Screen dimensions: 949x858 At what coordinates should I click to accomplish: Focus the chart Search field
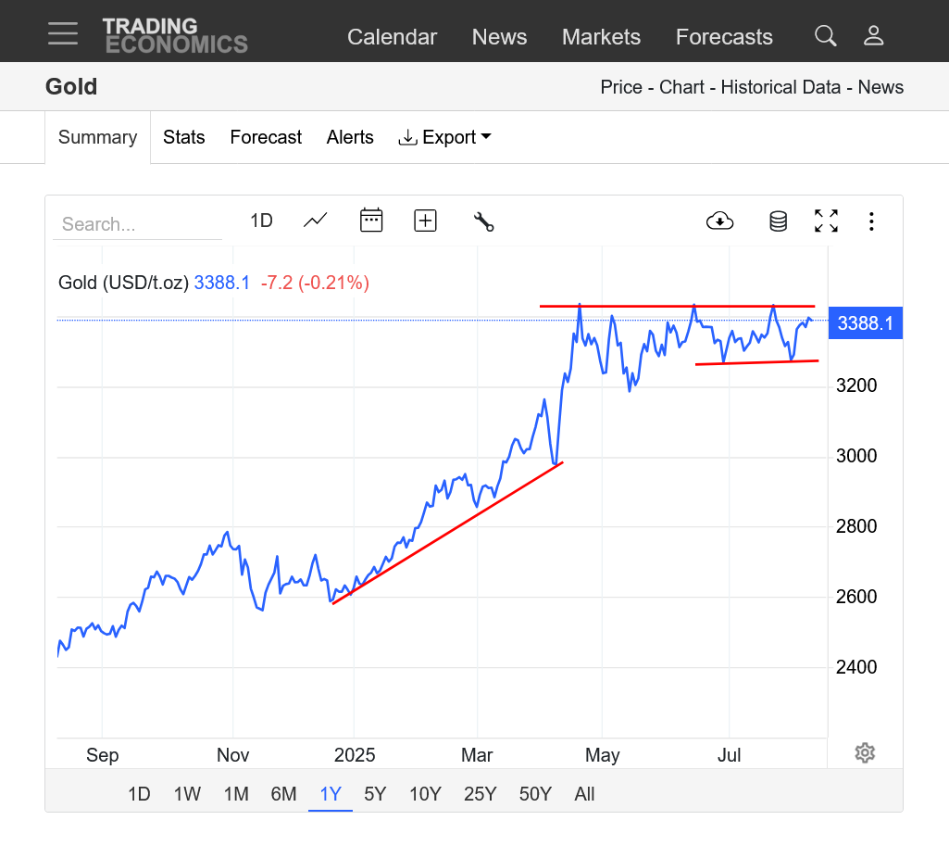[x=138, y=224]
